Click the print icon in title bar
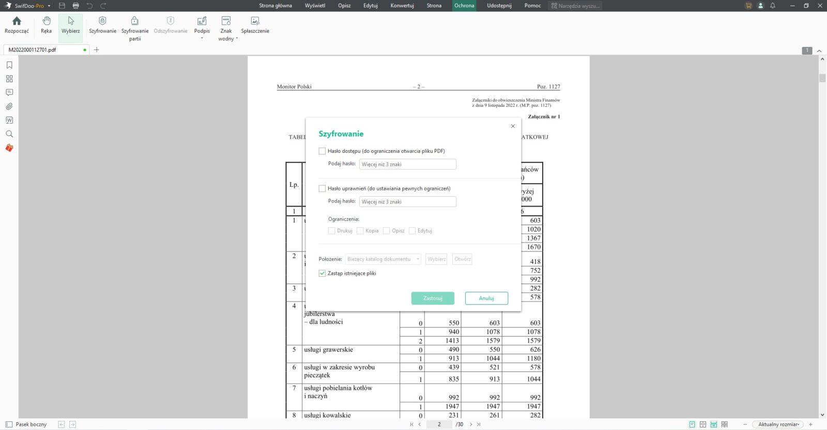Screen dimensions: 827x430 tap(75, 6)
